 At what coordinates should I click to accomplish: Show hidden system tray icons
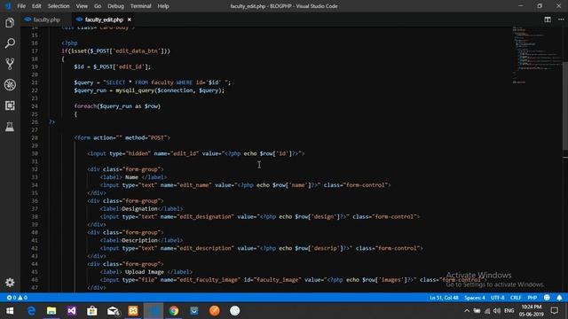467,311
